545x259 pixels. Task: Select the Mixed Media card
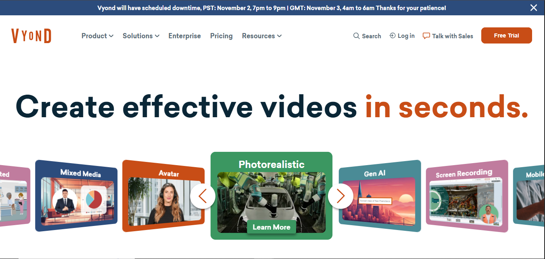point(76,196)
